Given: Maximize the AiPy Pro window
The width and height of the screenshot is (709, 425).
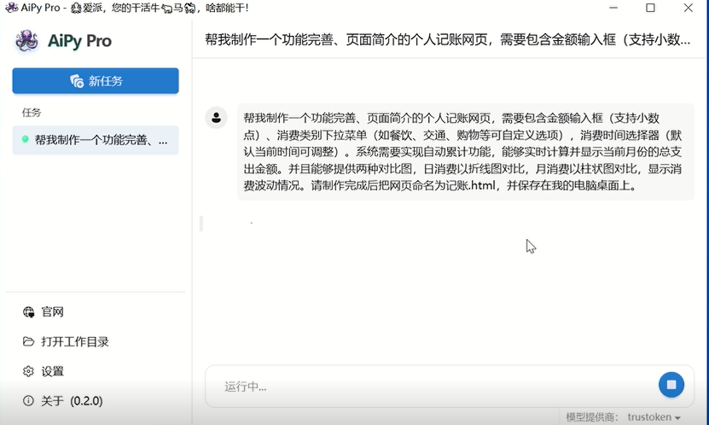Looking at the screenshot, I should (x=650, y=8).
